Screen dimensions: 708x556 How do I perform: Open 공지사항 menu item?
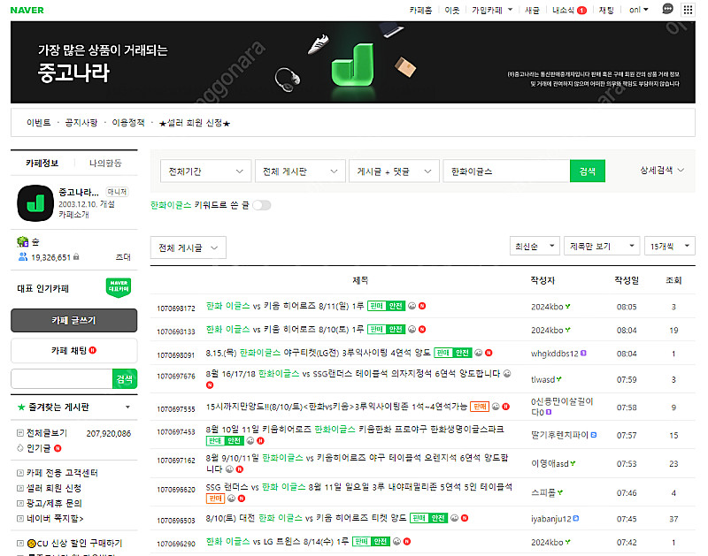pos(81,123)
